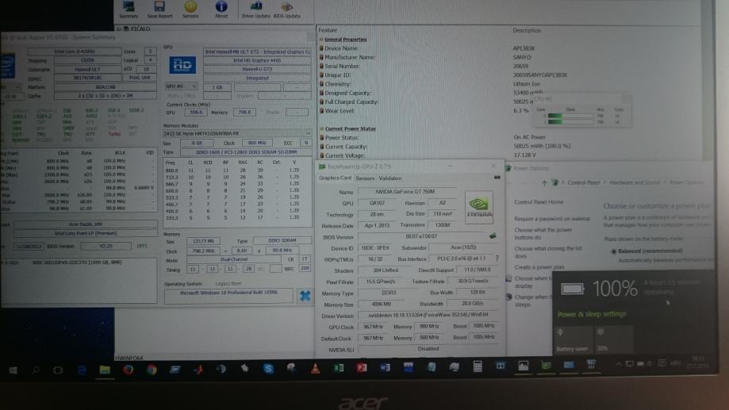Collapse the FICALO tree node

119,29
